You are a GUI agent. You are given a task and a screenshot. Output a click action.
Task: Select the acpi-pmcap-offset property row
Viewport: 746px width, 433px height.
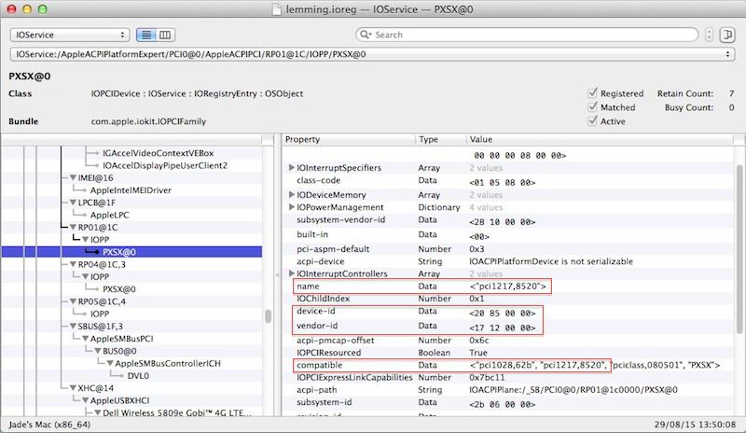coord(507,340)
